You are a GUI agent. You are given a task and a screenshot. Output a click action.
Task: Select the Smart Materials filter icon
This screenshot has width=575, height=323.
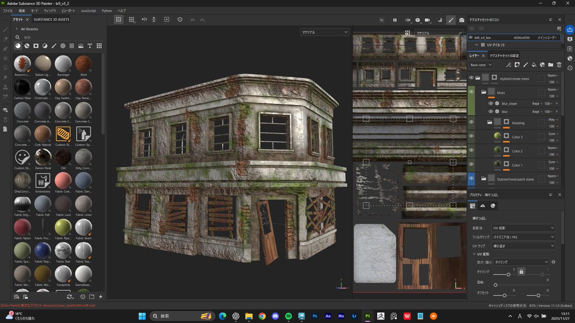(x=27, y=46)
